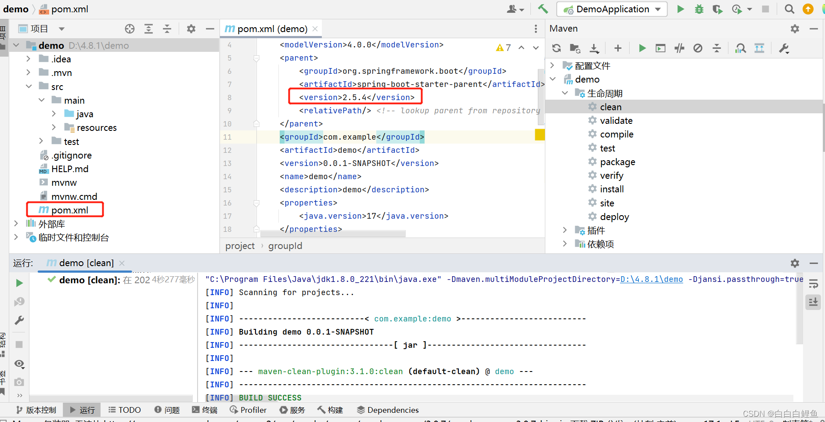
Task: Execute Maven goal icon
Action: pyautogui.click(x=660, y=48)
